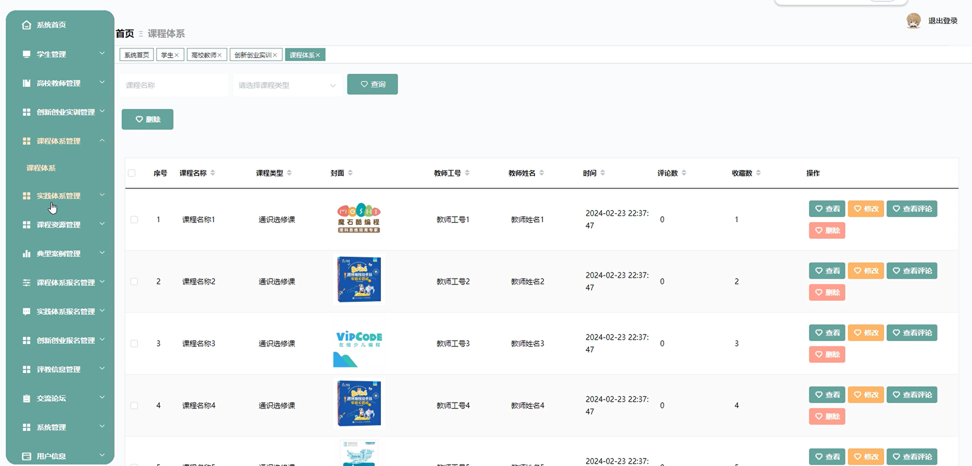Click the bar chart icon for 典型案例管理

pos(27,254)
